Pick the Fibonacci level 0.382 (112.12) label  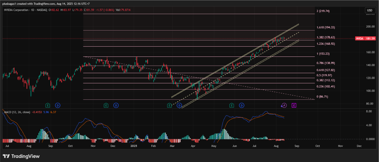326,80
